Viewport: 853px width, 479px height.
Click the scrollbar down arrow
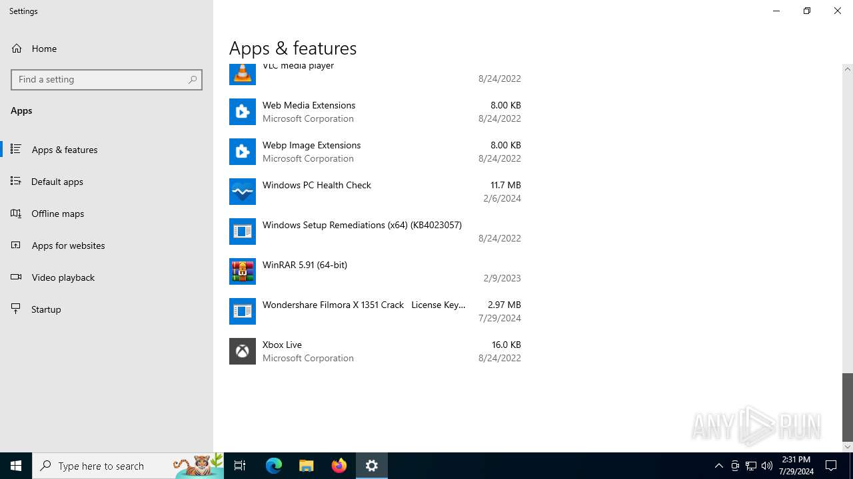point(848,447)
